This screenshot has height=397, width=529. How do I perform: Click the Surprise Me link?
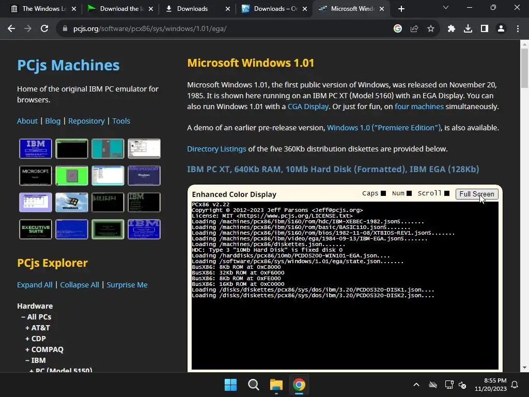(127, 285)
